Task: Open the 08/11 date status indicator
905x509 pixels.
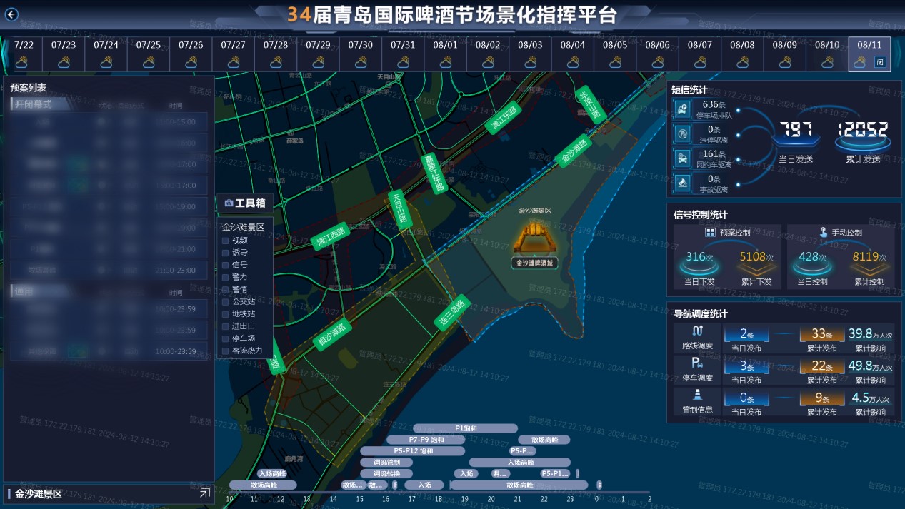Action: click(880, 62)
